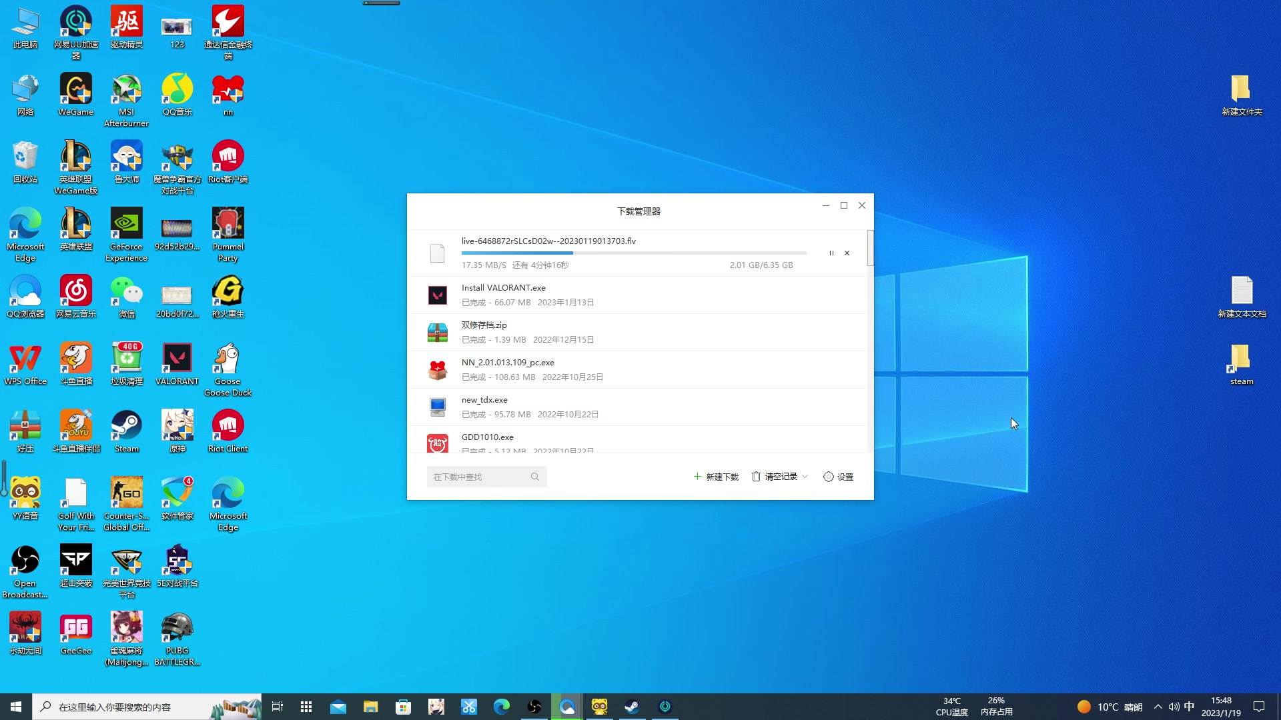Click the magnifier icon in the download search box
Image resolution: width=1281 pixels, height=720 pixels.
click(535, 477)
